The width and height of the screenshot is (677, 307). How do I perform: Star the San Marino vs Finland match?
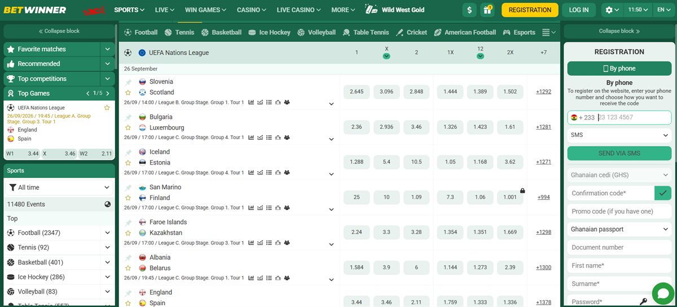point(128,198)
